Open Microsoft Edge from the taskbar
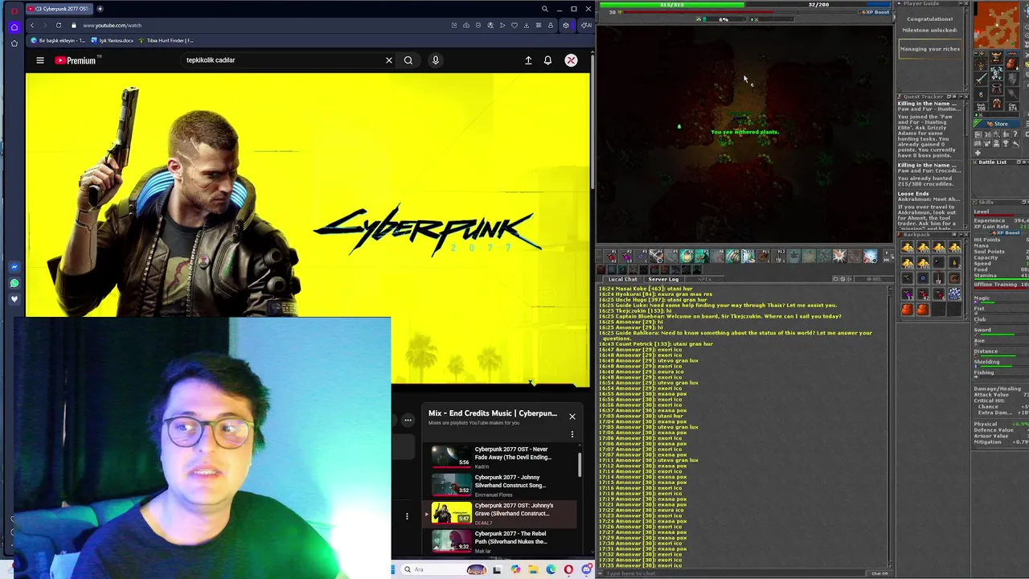This screenshot has width=1029, height=579. pos(551,569)
